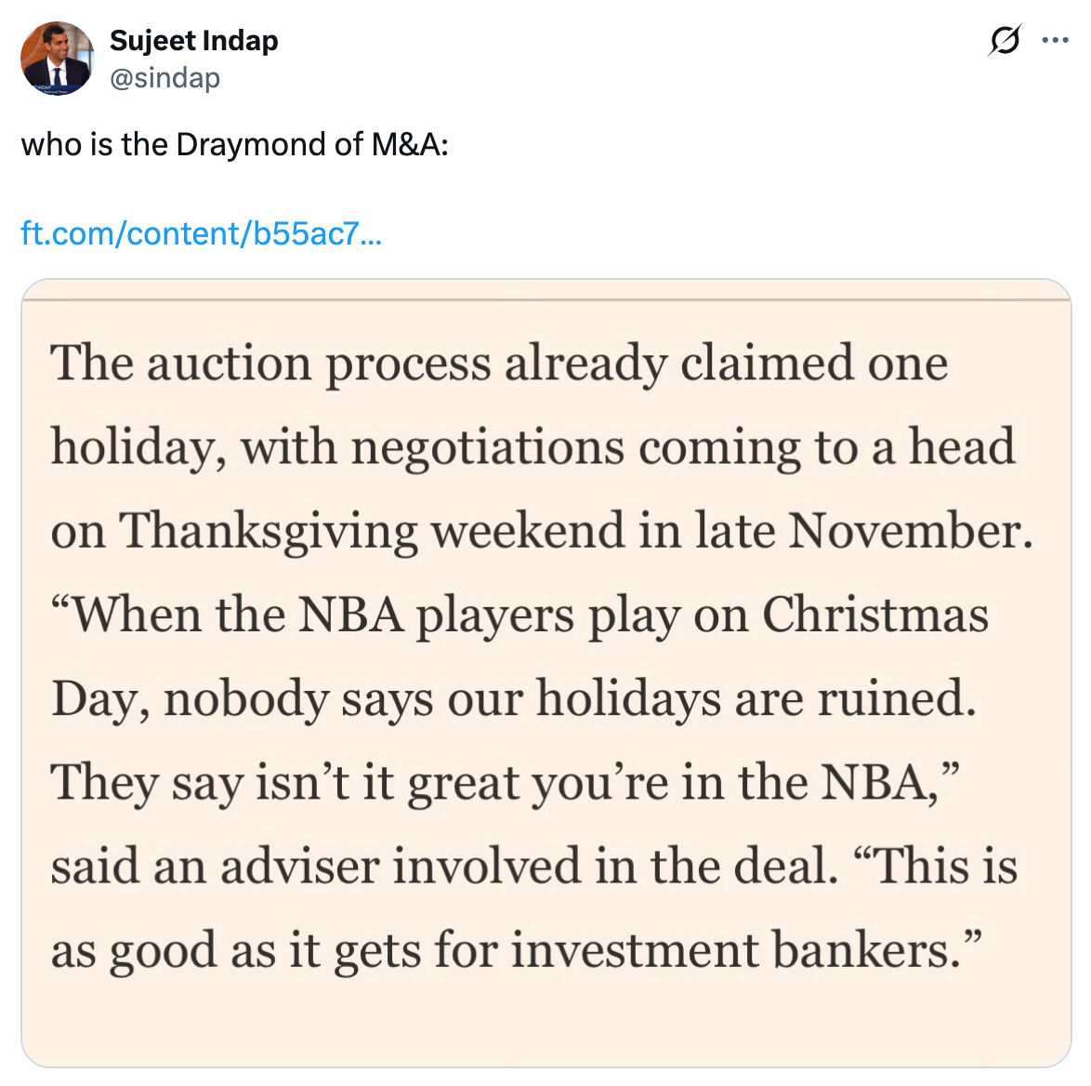Open the three-dot more options menu
1091x1086 pixels.
1055,41
